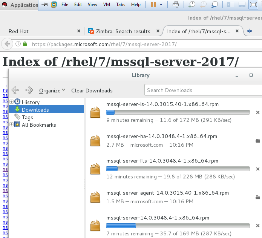Open the Organize dropdown
The image size is (262, 238).
52,91
